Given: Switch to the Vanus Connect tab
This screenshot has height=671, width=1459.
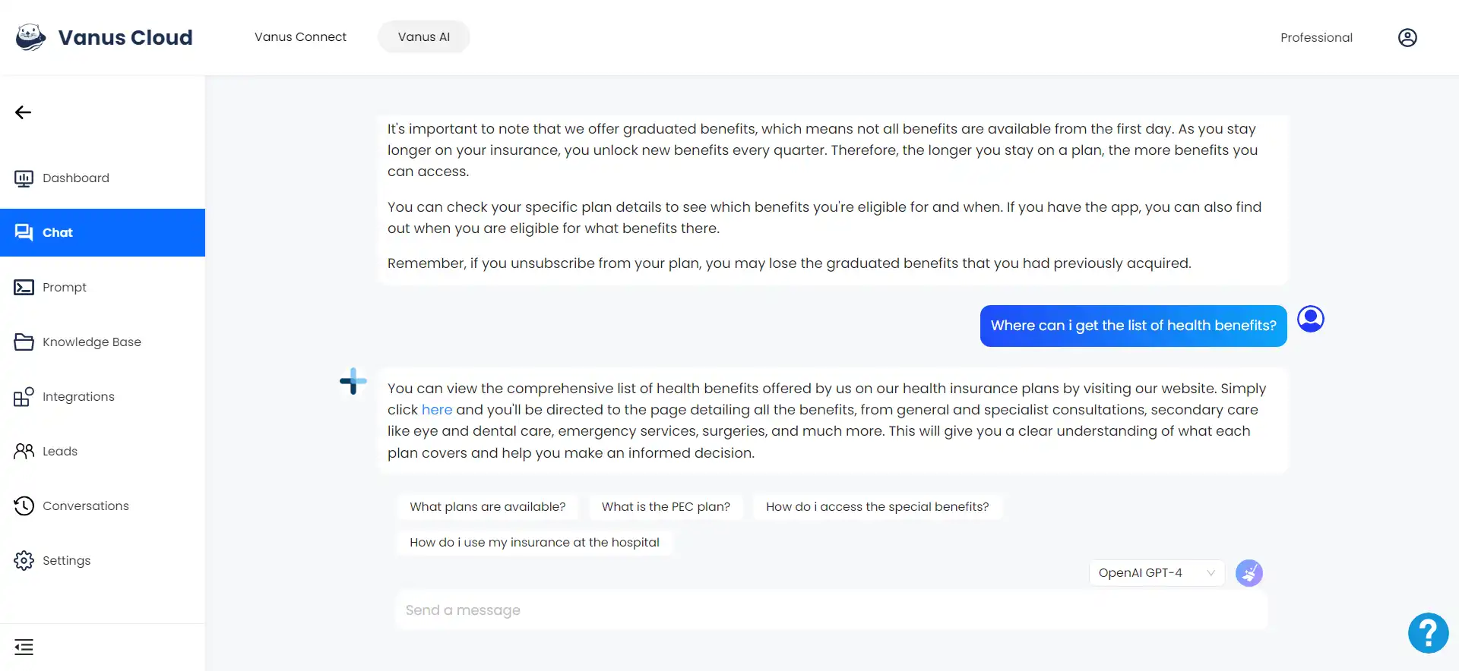Looking at the screenshot, I should 300,36.
